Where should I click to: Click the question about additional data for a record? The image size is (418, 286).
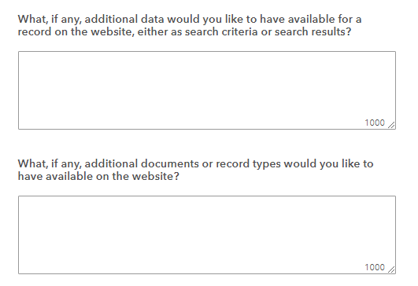pyautogui.click(x=190, y=26)
